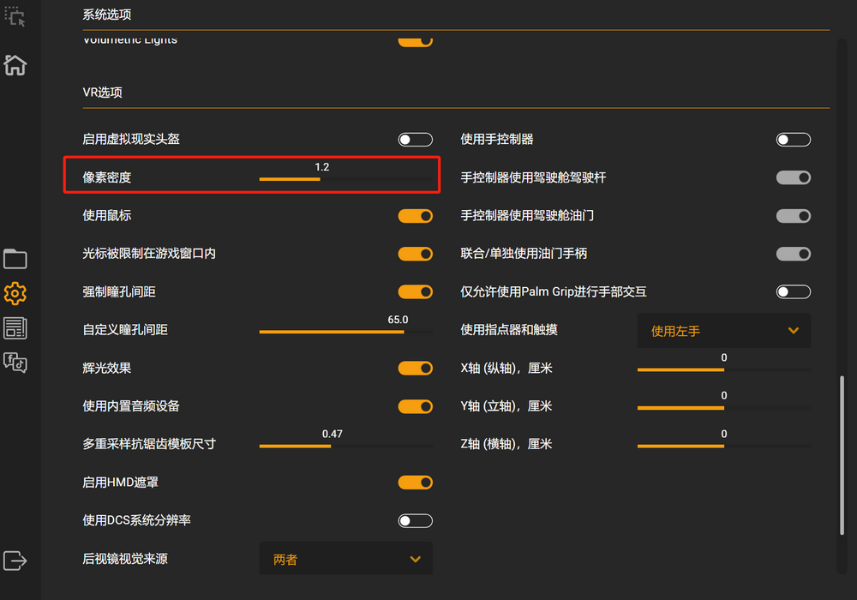
Task: Click the 0.47 MSAA mask value
Action: (333, 434)
